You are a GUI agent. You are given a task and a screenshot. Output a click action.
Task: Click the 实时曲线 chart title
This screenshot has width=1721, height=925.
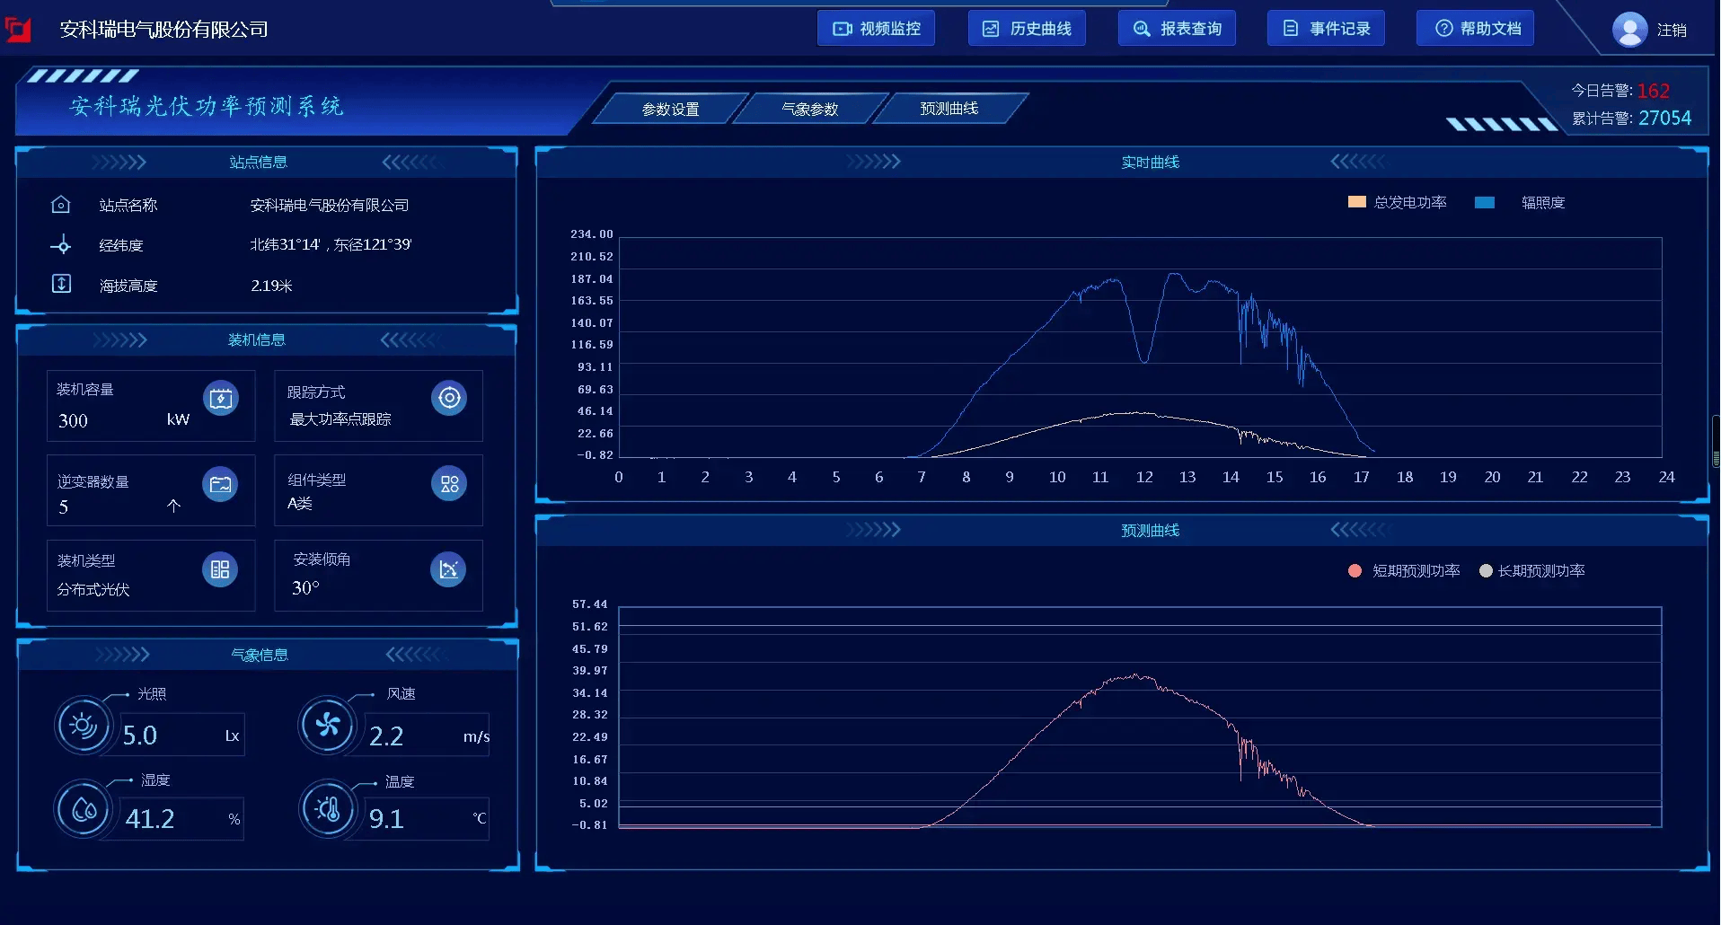coord(1150,163)
